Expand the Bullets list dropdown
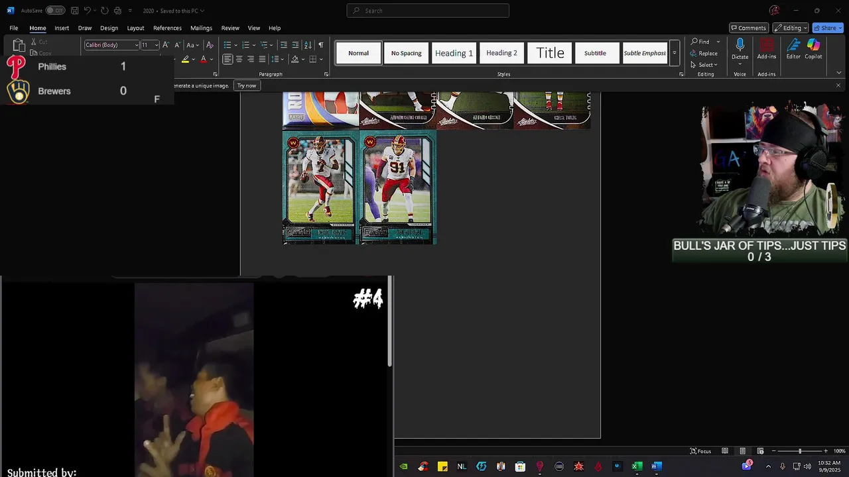The width and height of the screenshot is (849, 477). point(235,45)
